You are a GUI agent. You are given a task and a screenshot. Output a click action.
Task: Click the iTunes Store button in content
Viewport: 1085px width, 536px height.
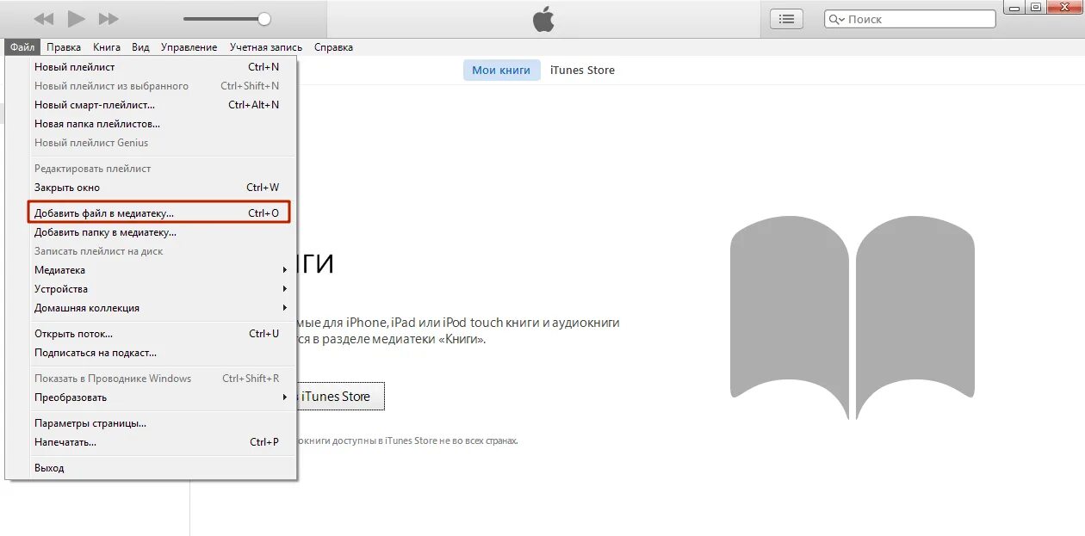coord(340,397)
